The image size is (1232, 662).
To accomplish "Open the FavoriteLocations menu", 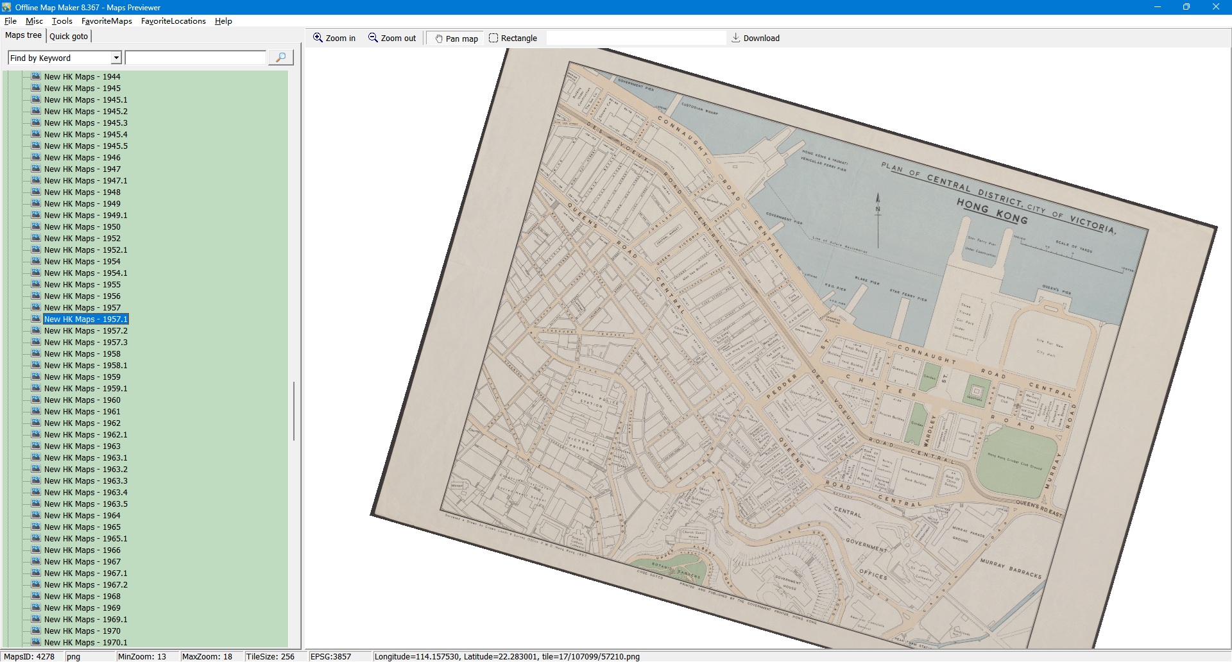I will [173, 21].
